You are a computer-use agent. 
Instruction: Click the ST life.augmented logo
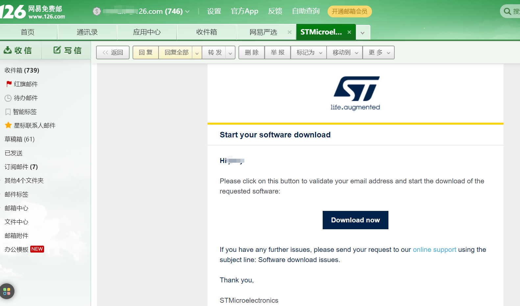(355, 93)
